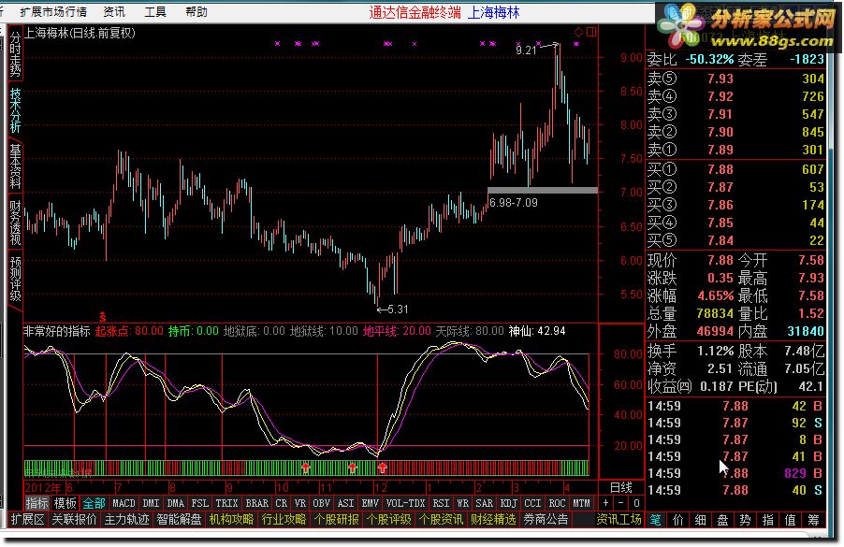Image resolution: width=844 pixels, height=547 pixels.
Task: Select the 值 tab in quote panel
Action: (790, 520)
